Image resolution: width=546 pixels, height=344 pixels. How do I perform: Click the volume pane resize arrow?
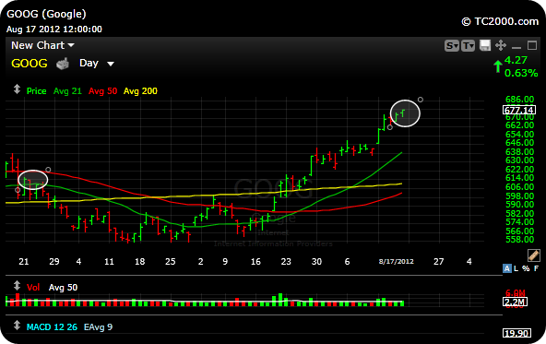point(17,286)
